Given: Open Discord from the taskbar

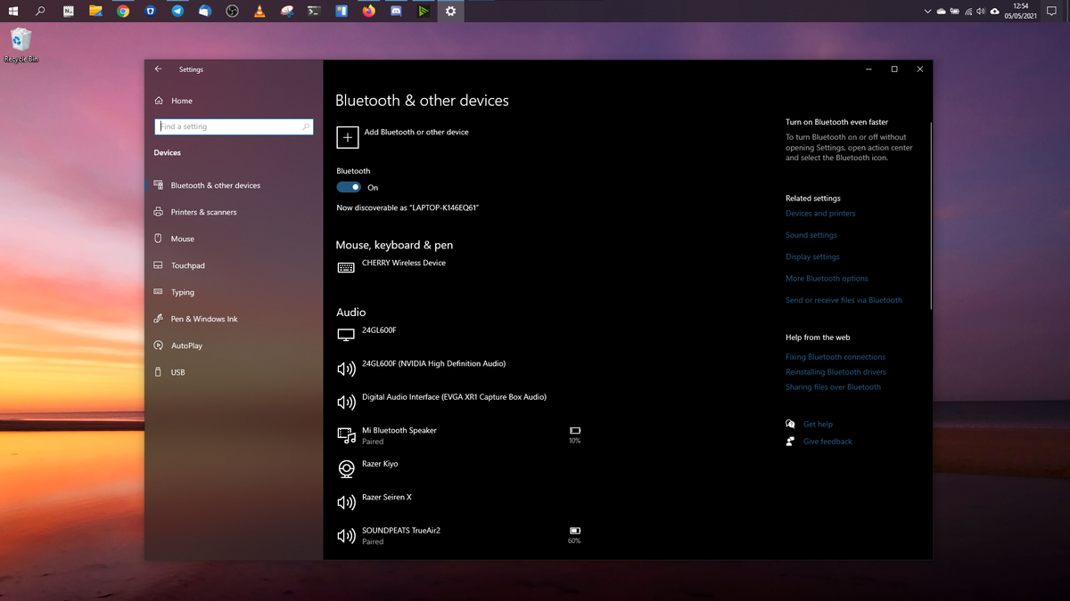Looking at the screenshot, I should pyautogui.click(x=396, y=11).
